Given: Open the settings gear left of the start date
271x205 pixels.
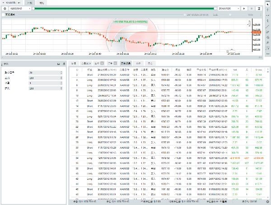Looking at the screenshot, I should [x=4, y=8].
